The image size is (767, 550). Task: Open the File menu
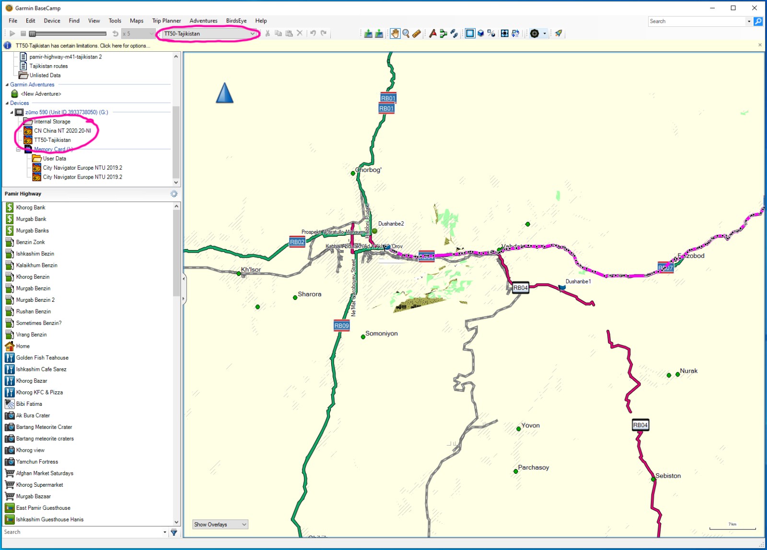coord(13,21)
